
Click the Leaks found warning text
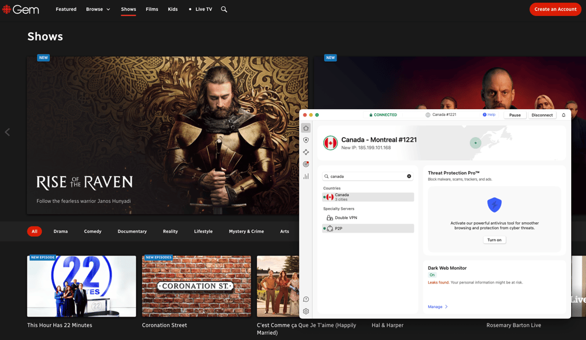tap(438, 282)
